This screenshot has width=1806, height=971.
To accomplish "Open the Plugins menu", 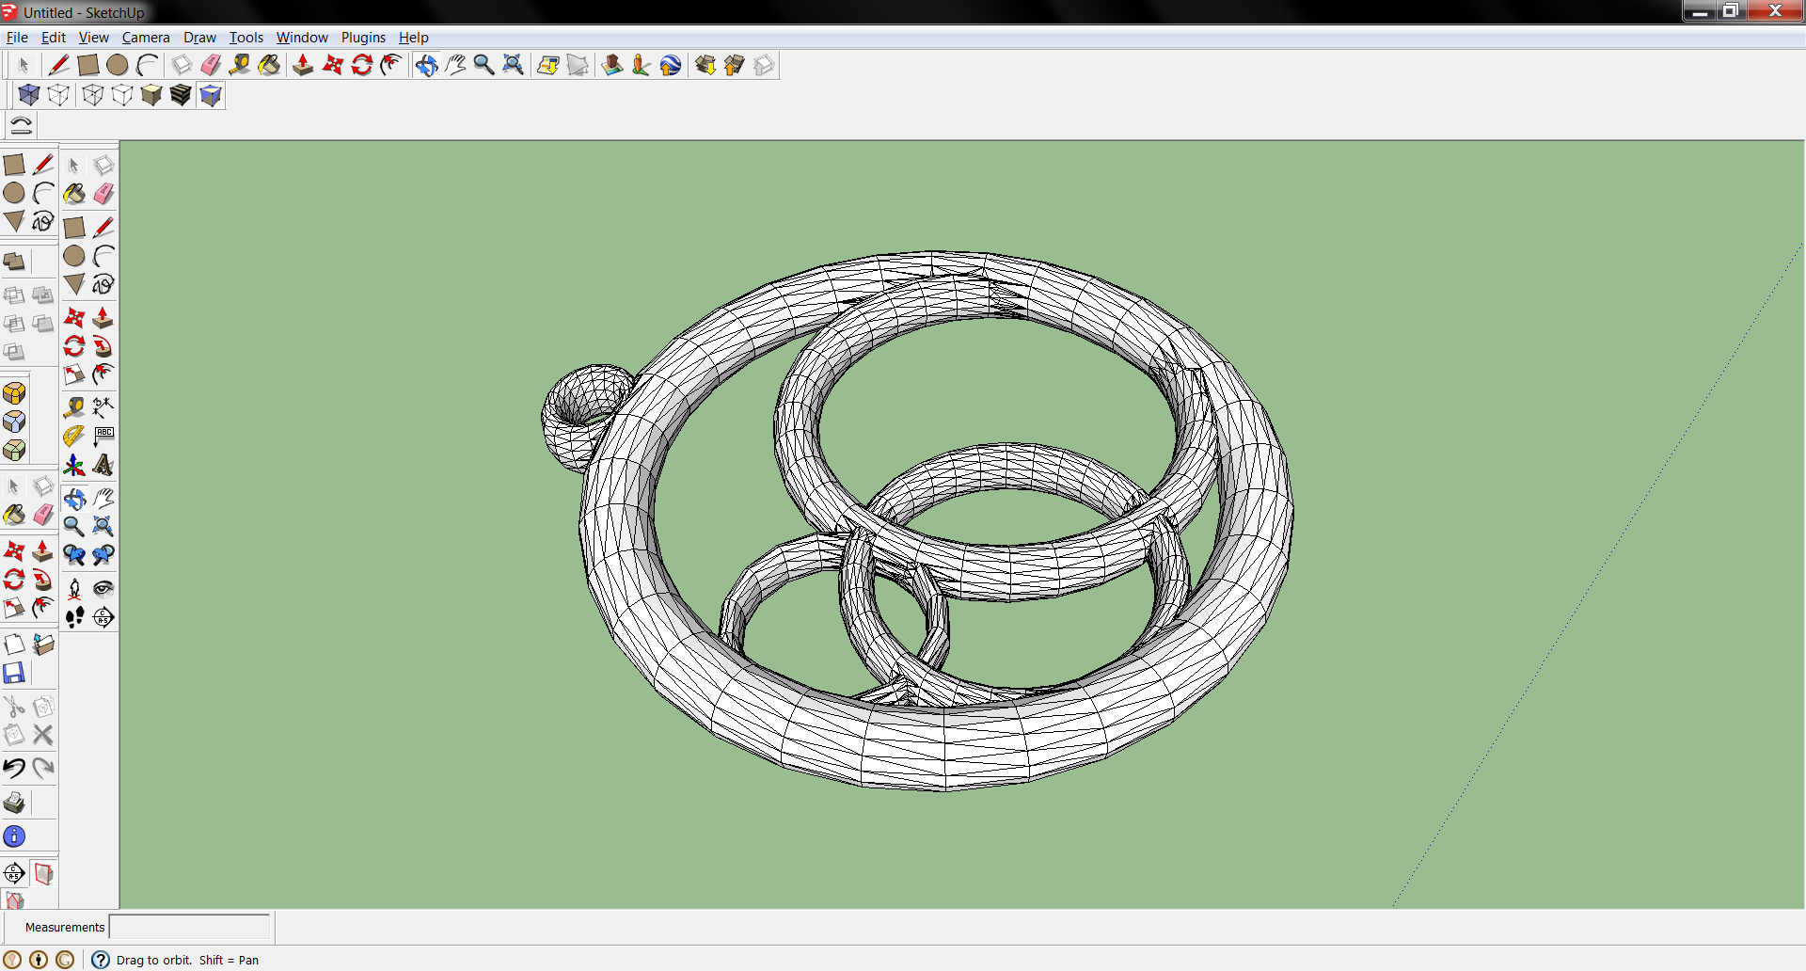I will click(x=363, y=38).
